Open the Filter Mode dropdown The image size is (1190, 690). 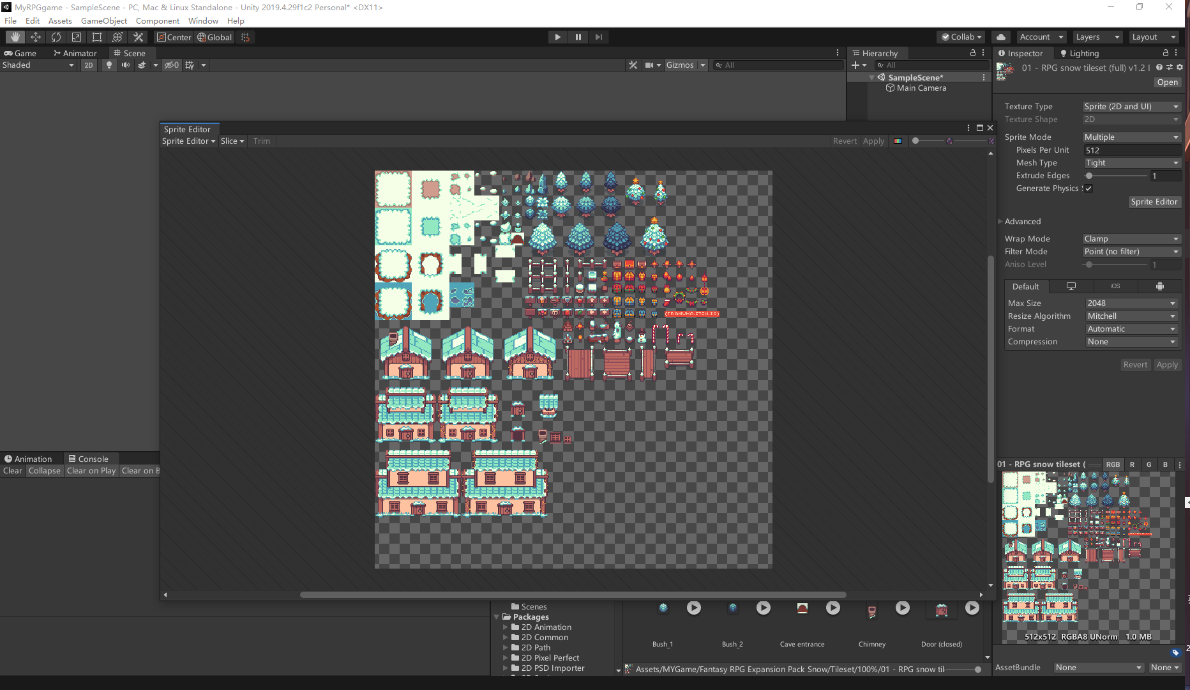pos(1131,252)
